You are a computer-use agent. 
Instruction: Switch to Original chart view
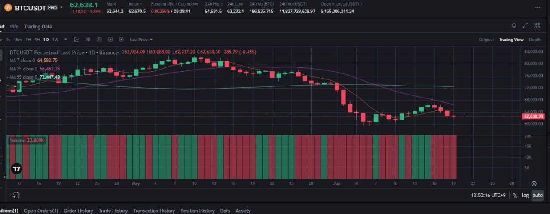pos(486,40)
